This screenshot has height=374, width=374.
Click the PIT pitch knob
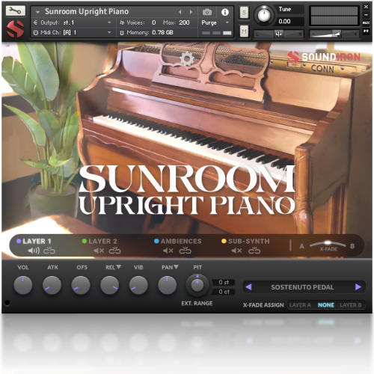pos(197,285)
